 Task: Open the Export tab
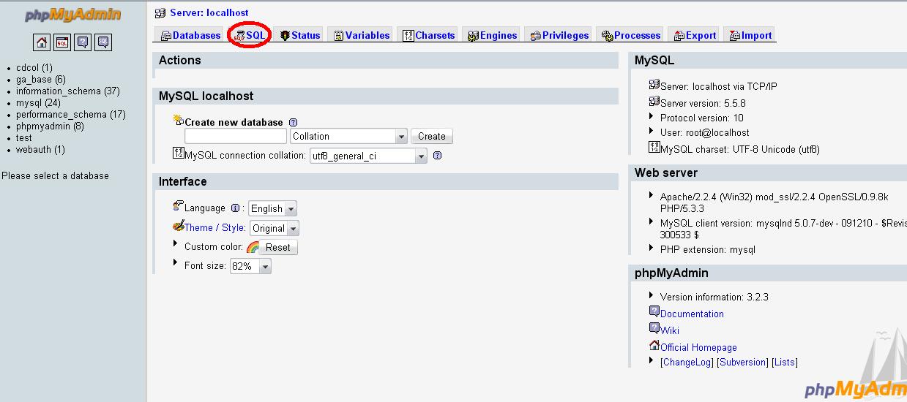(x=695, y=35)
